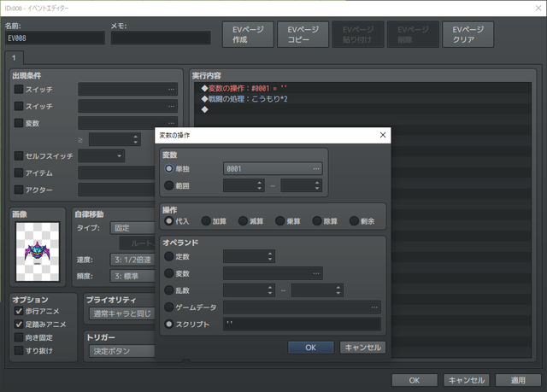The width and height of the screenshot is (547, 392).
Task: Open the 頻度 3: 標準 dropdown
Action: 132,276
